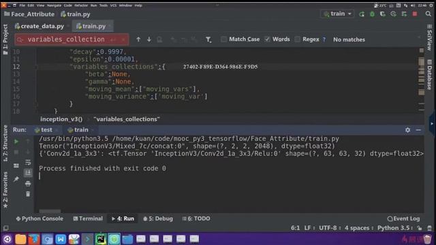This screenshot has height=245, width=436.
Task: Clear console with the trash icon
Action: (x=28, y=194)
